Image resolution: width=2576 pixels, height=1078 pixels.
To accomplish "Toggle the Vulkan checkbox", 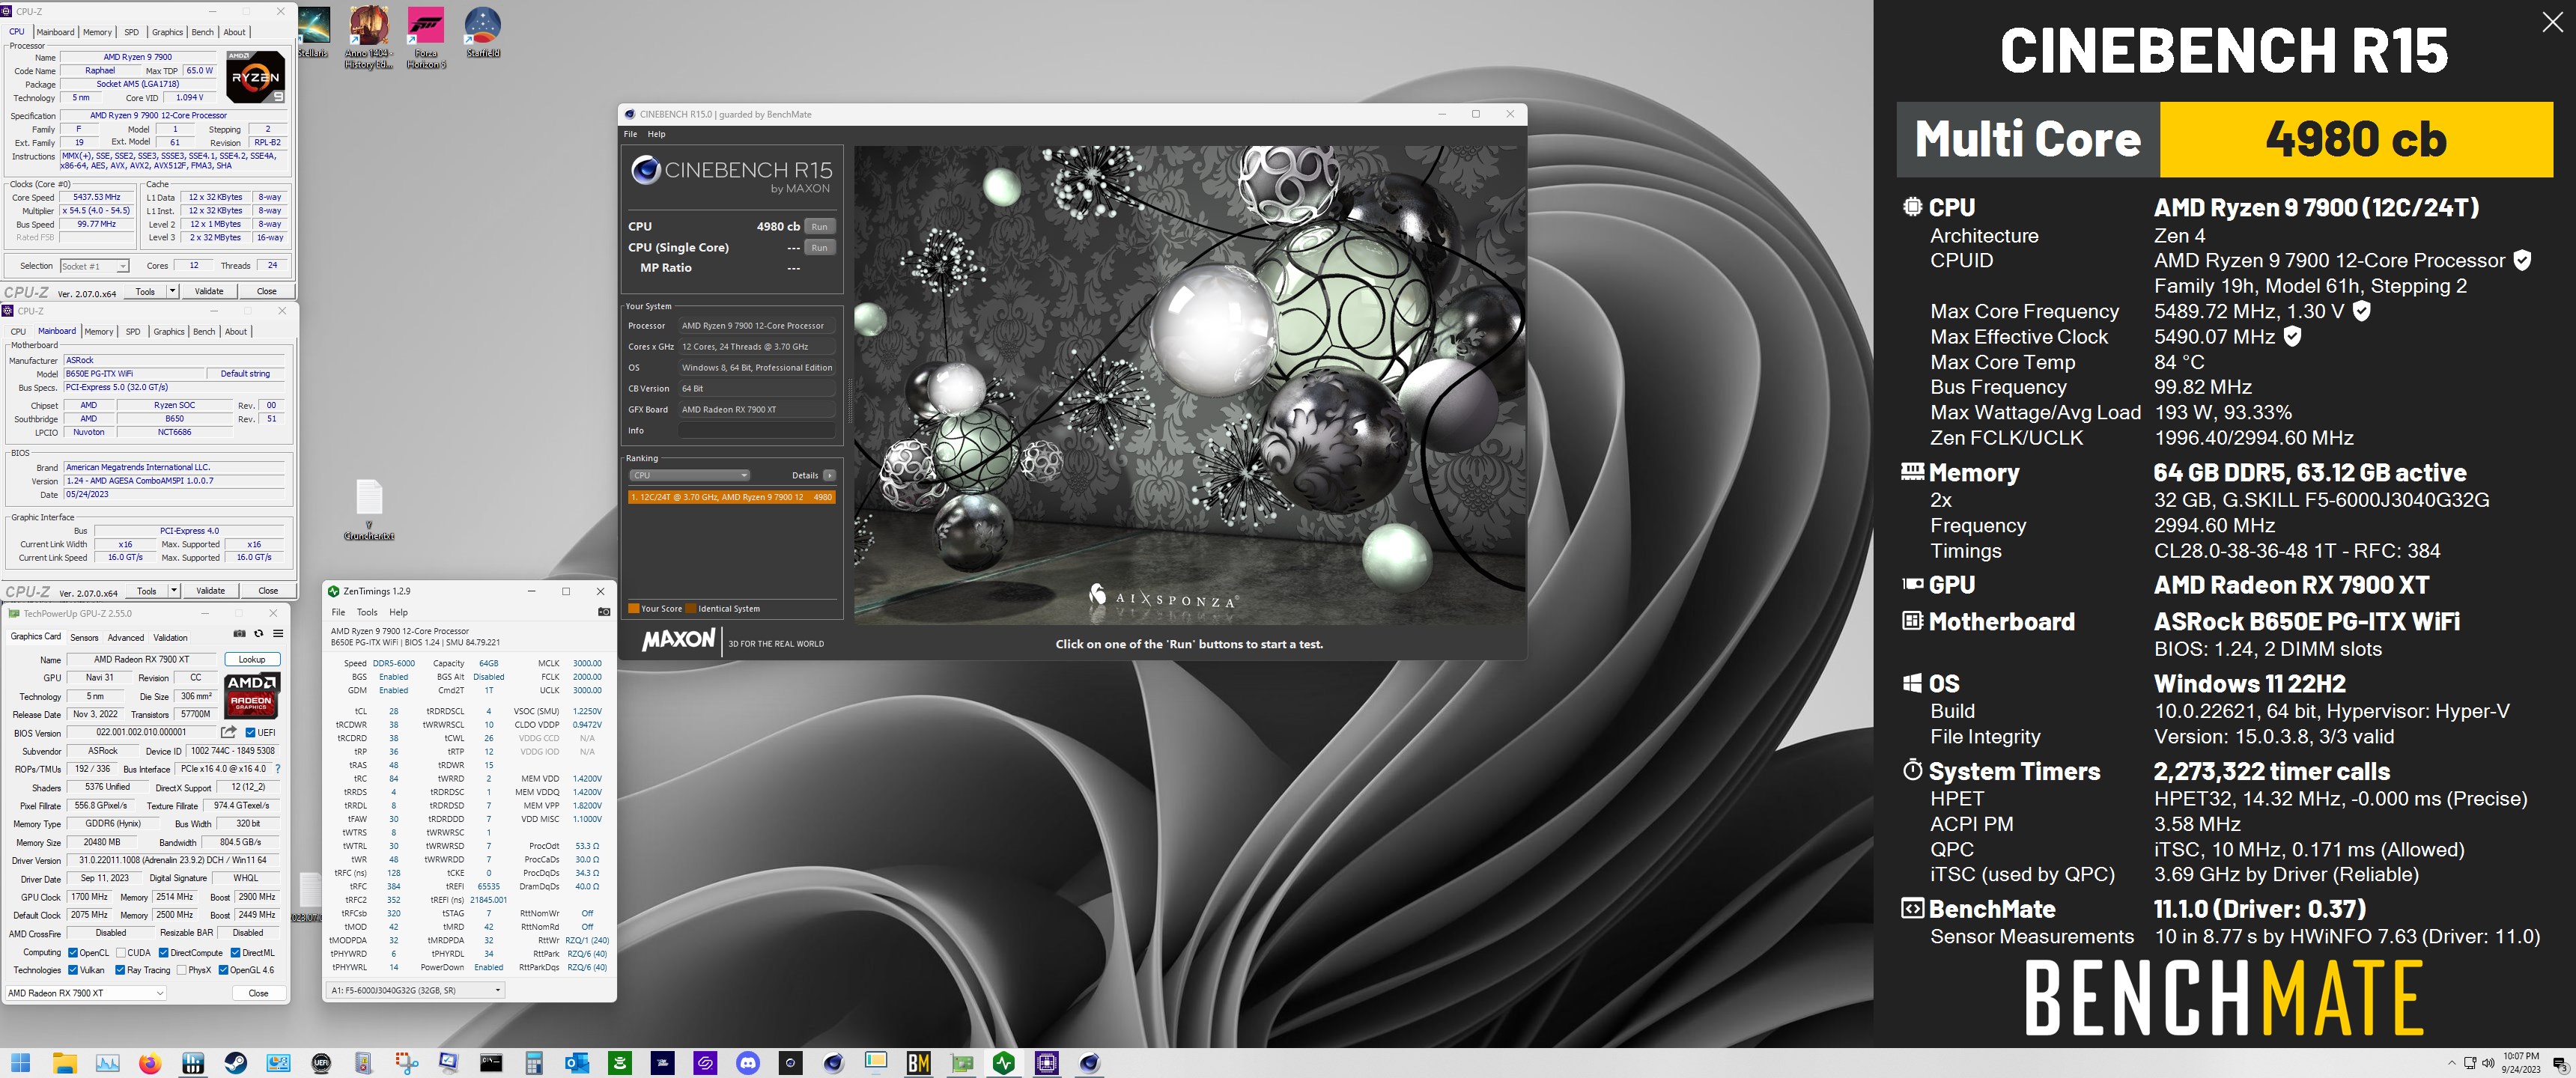I will 72,970.
